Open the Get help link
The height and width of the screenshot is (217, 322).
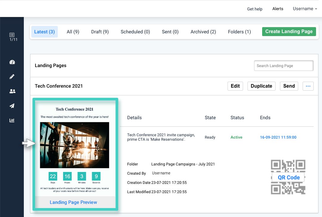pos(255,9)
